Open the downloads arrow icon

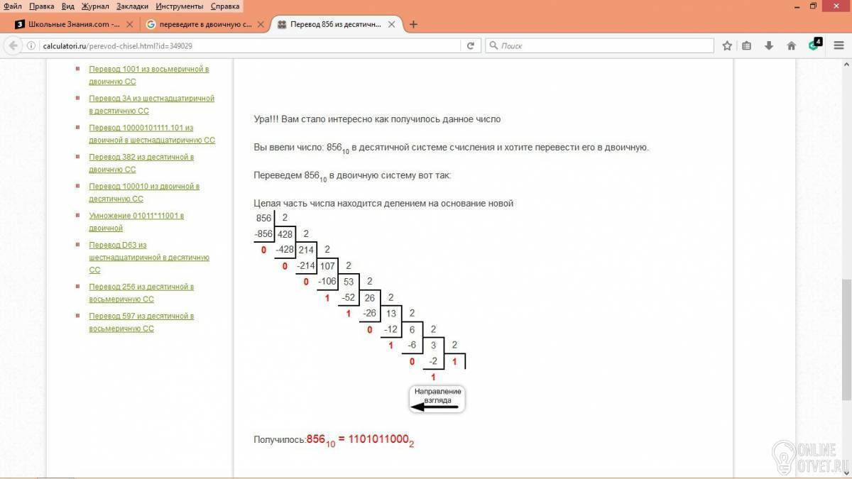pyautogui.click(x=768, y=45)
